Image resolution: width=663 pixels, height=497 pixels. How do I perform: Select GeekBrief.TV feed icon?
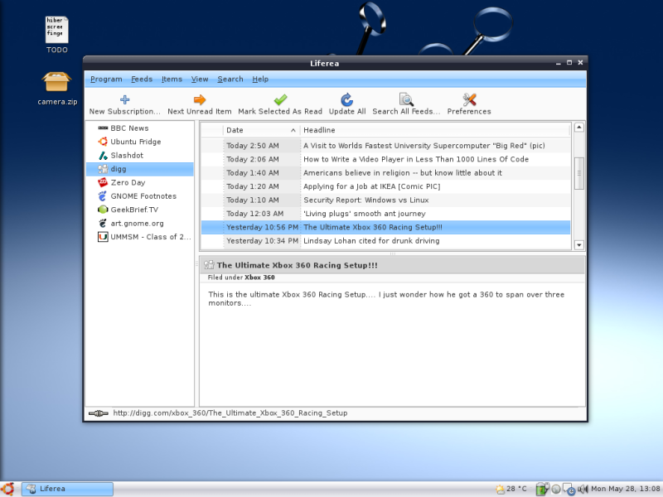[103, 210]
